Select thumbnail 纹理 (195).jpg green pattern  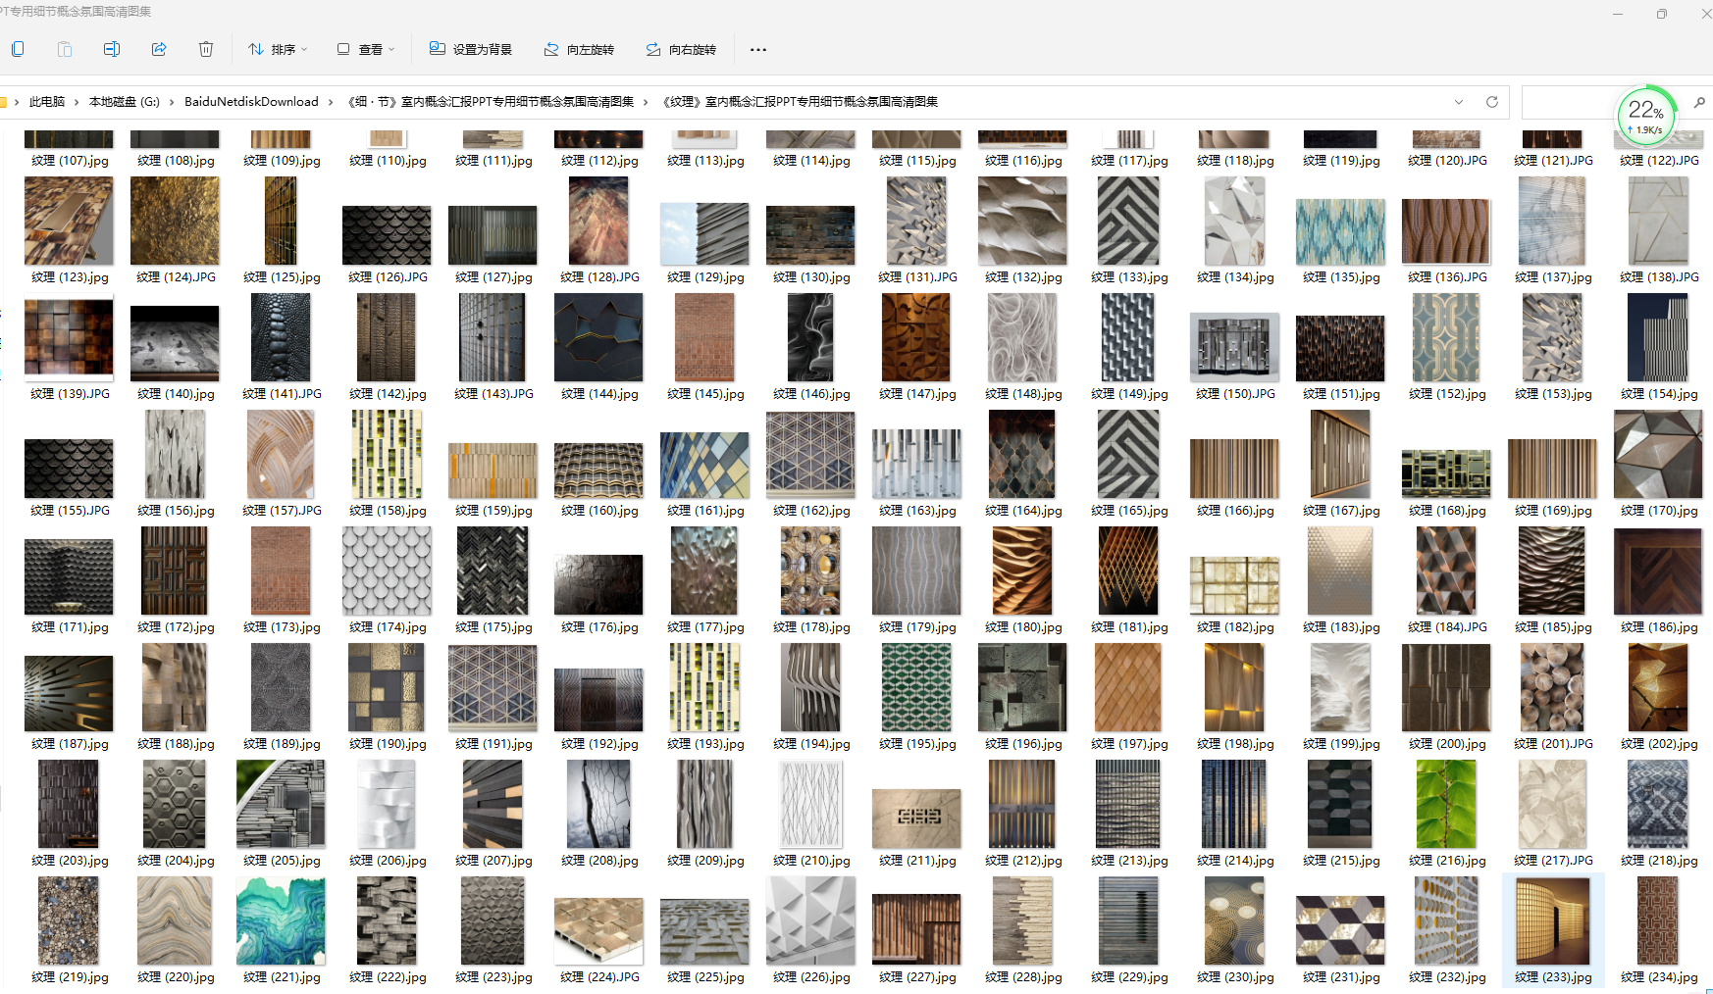click(916, 687)
